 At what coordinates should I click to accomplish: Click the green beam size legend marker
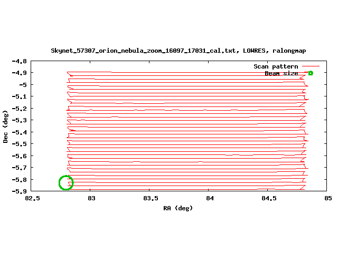tap(311, 73)
